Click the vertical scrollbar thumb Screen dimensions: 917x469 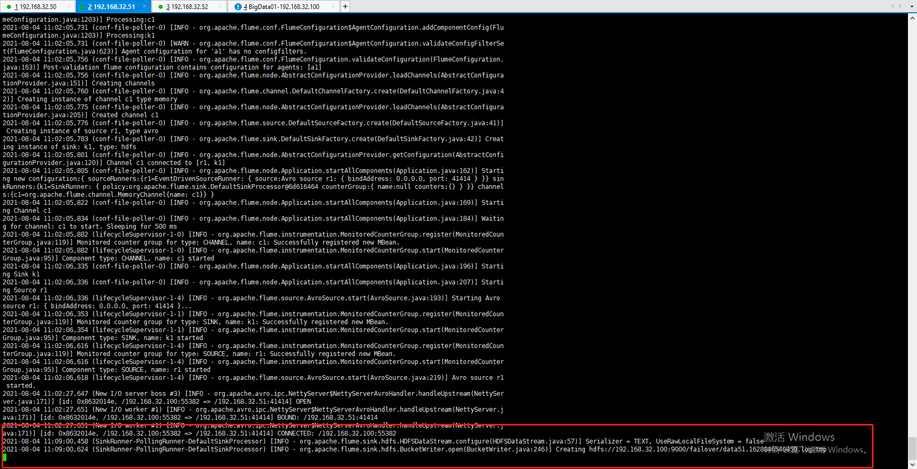tap(912, 449)
